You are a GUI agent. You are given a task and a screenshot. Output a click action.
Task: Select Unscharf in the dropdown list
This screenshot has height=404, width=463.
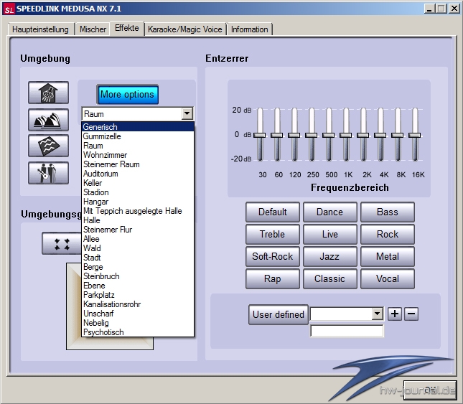(x=138, y=314)
